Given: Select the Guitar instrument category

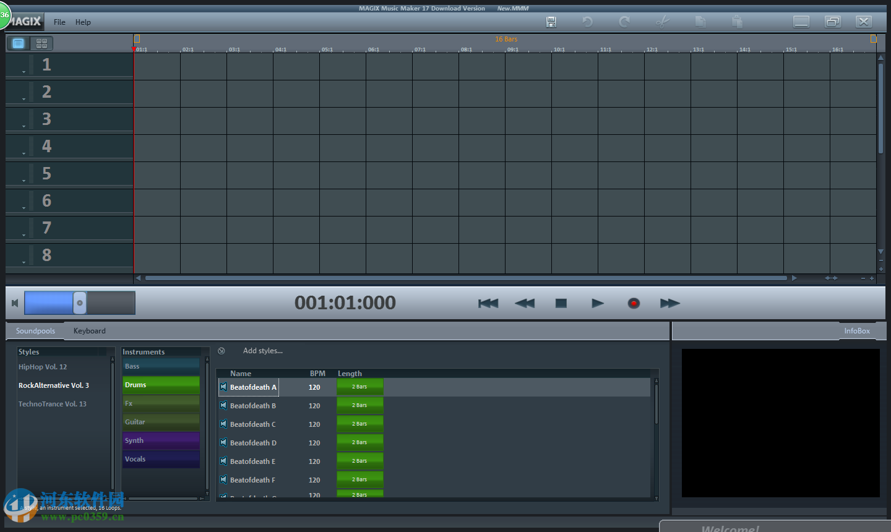Looking at the screenshot, I should point(161,421).
